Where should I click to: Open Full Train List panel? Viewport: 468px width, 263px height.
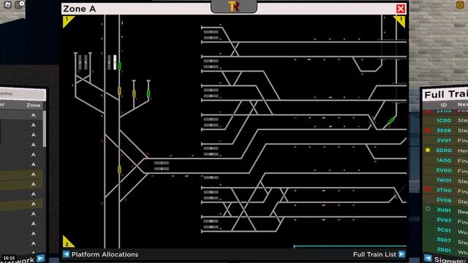click(374, 254)
